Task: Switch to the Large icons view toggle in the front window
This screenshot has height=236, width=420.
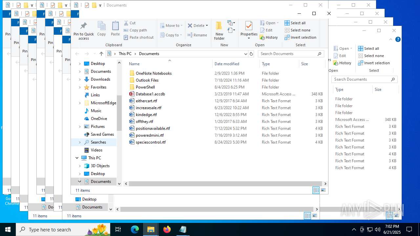Action: (323, 190)
